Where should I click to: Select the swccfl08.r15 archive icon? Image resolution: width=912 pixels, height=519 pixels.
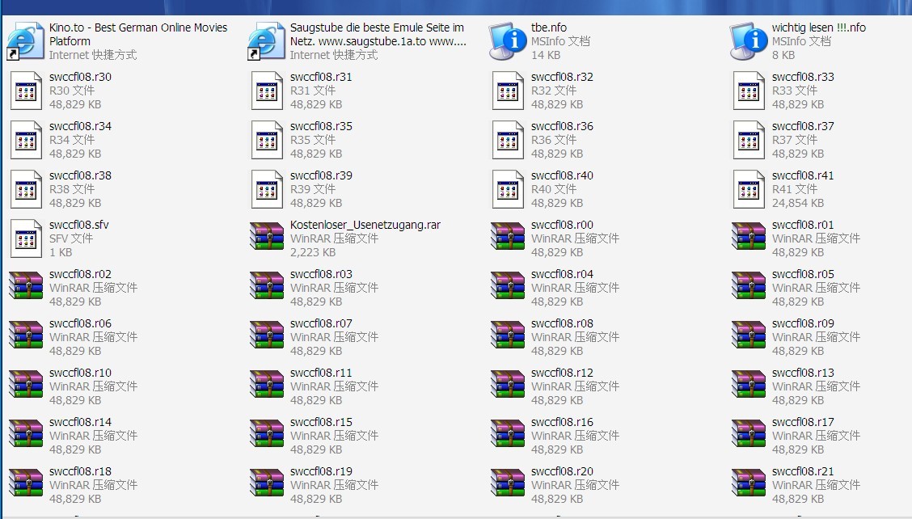coord(267,436)
